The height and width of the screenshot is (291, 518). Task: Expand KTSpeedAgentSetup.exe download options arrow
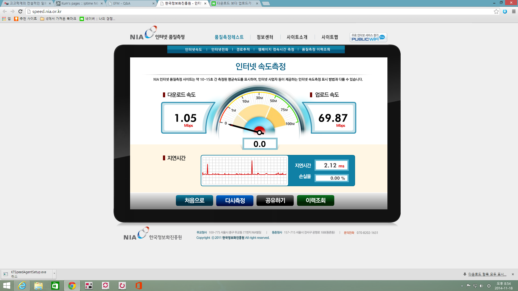54,274
